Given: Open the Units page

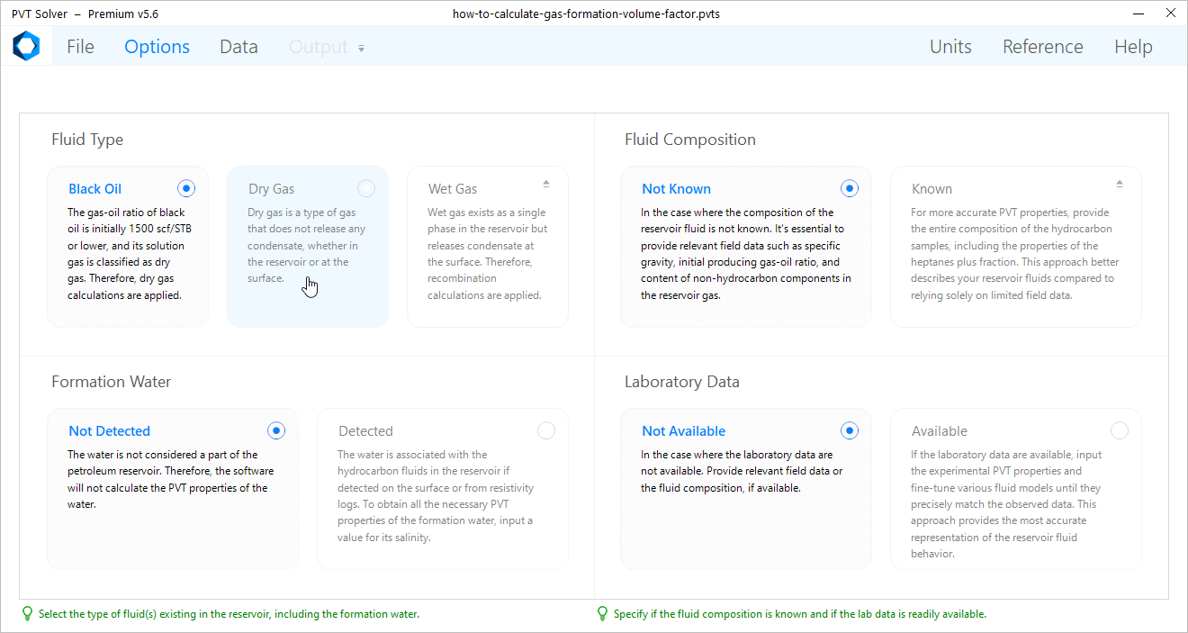Looking at the screenshot, I should point(950,47).
